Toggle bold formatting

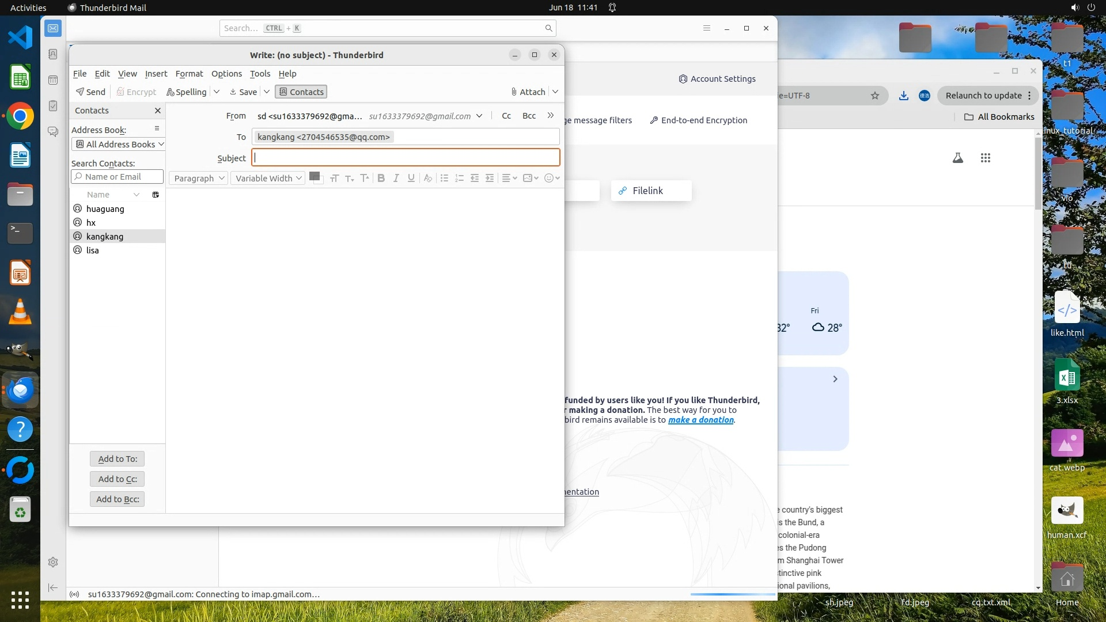(381, 178)
